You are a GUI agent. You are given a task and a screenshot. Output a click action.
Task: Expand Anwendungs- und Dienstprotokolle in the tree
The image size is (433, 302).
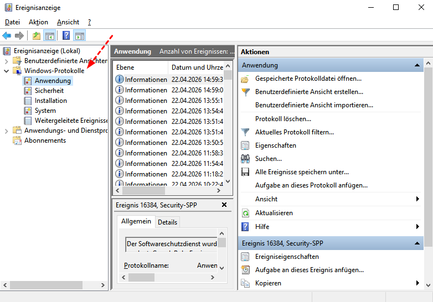coord(7,131)
